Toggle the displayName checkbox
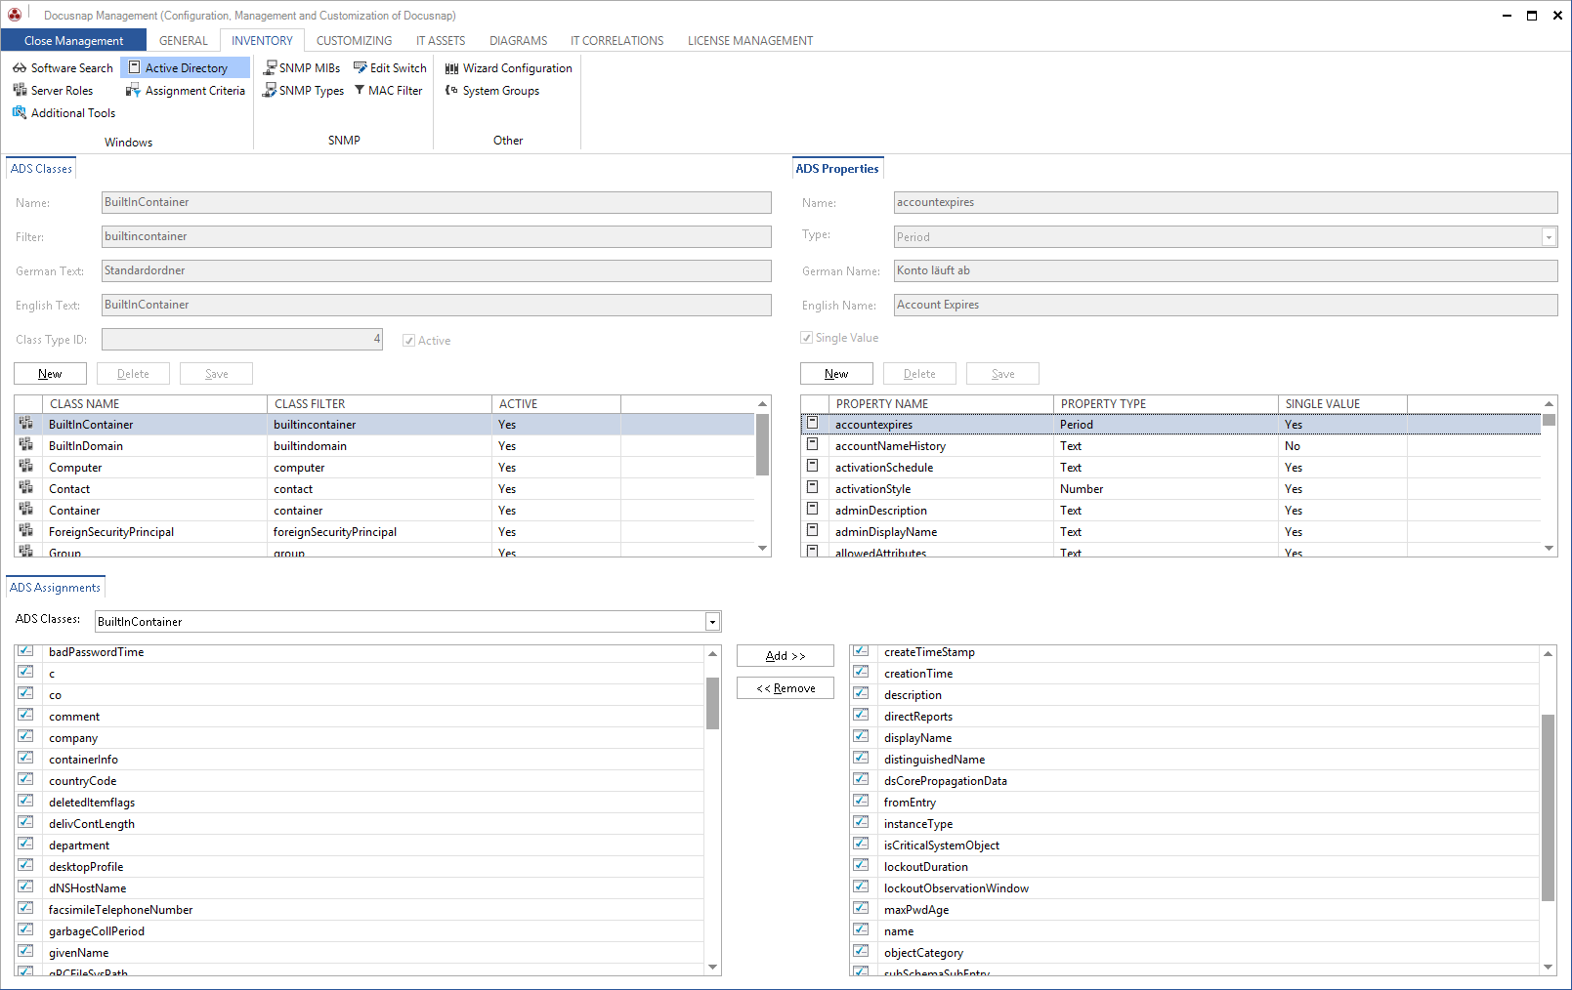Viewport: 1572px width, 990px height. point(861,736)
